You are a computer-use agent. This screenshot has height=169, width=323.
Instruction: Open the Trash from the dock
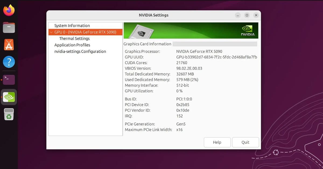pos(9,114)
